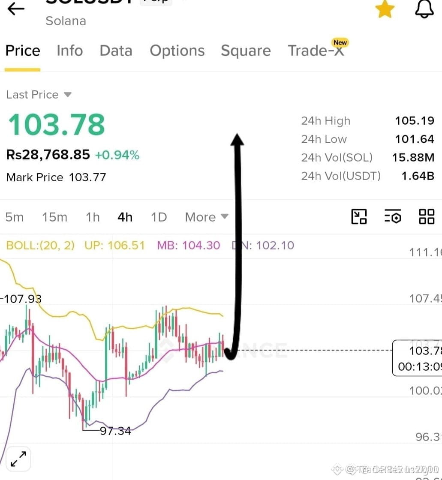The image size is (442, 480).
Task: Open price alerts bell icon
Action: [424, 9]
